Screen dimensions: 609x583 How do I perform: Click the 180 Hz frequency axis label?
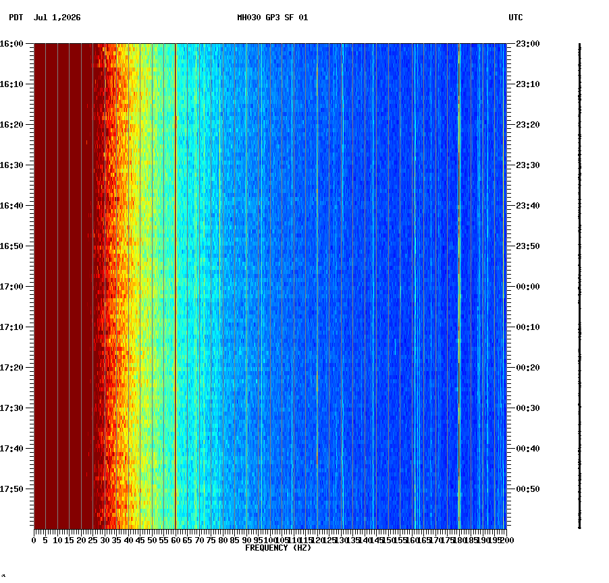click(459, 540)
